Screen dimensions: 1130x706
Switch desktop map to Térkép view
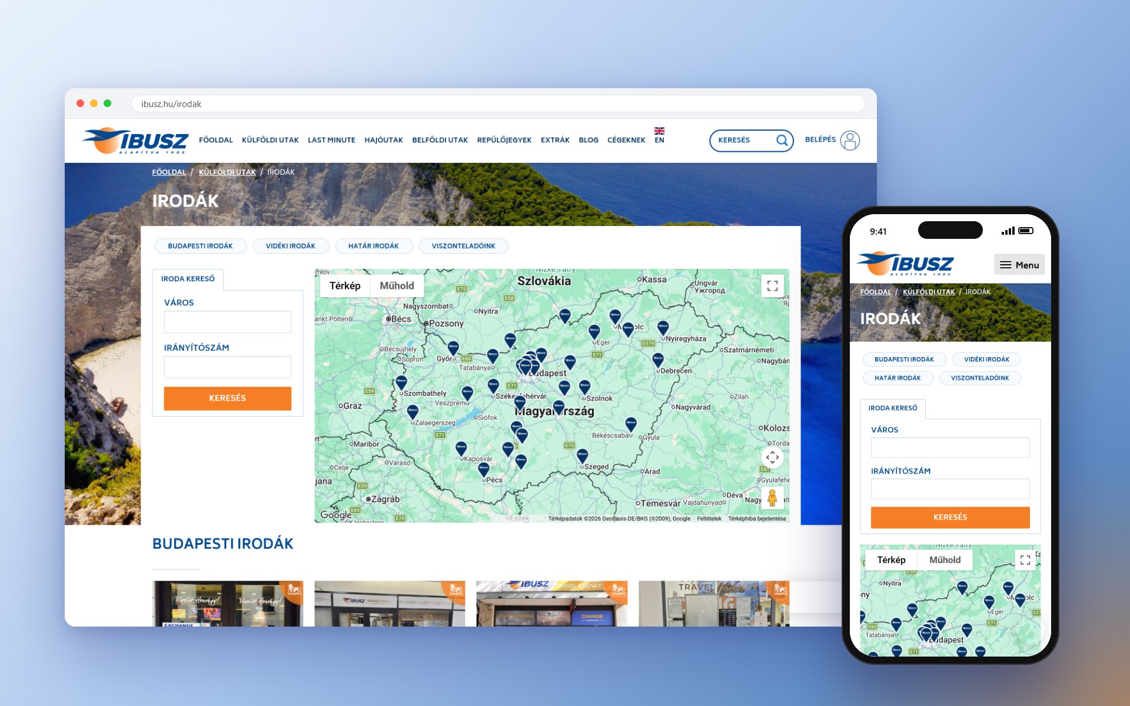click(x=345, y=286)
